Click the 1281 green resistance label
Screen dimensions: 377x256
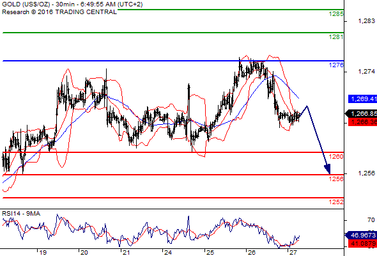[336, 37]
